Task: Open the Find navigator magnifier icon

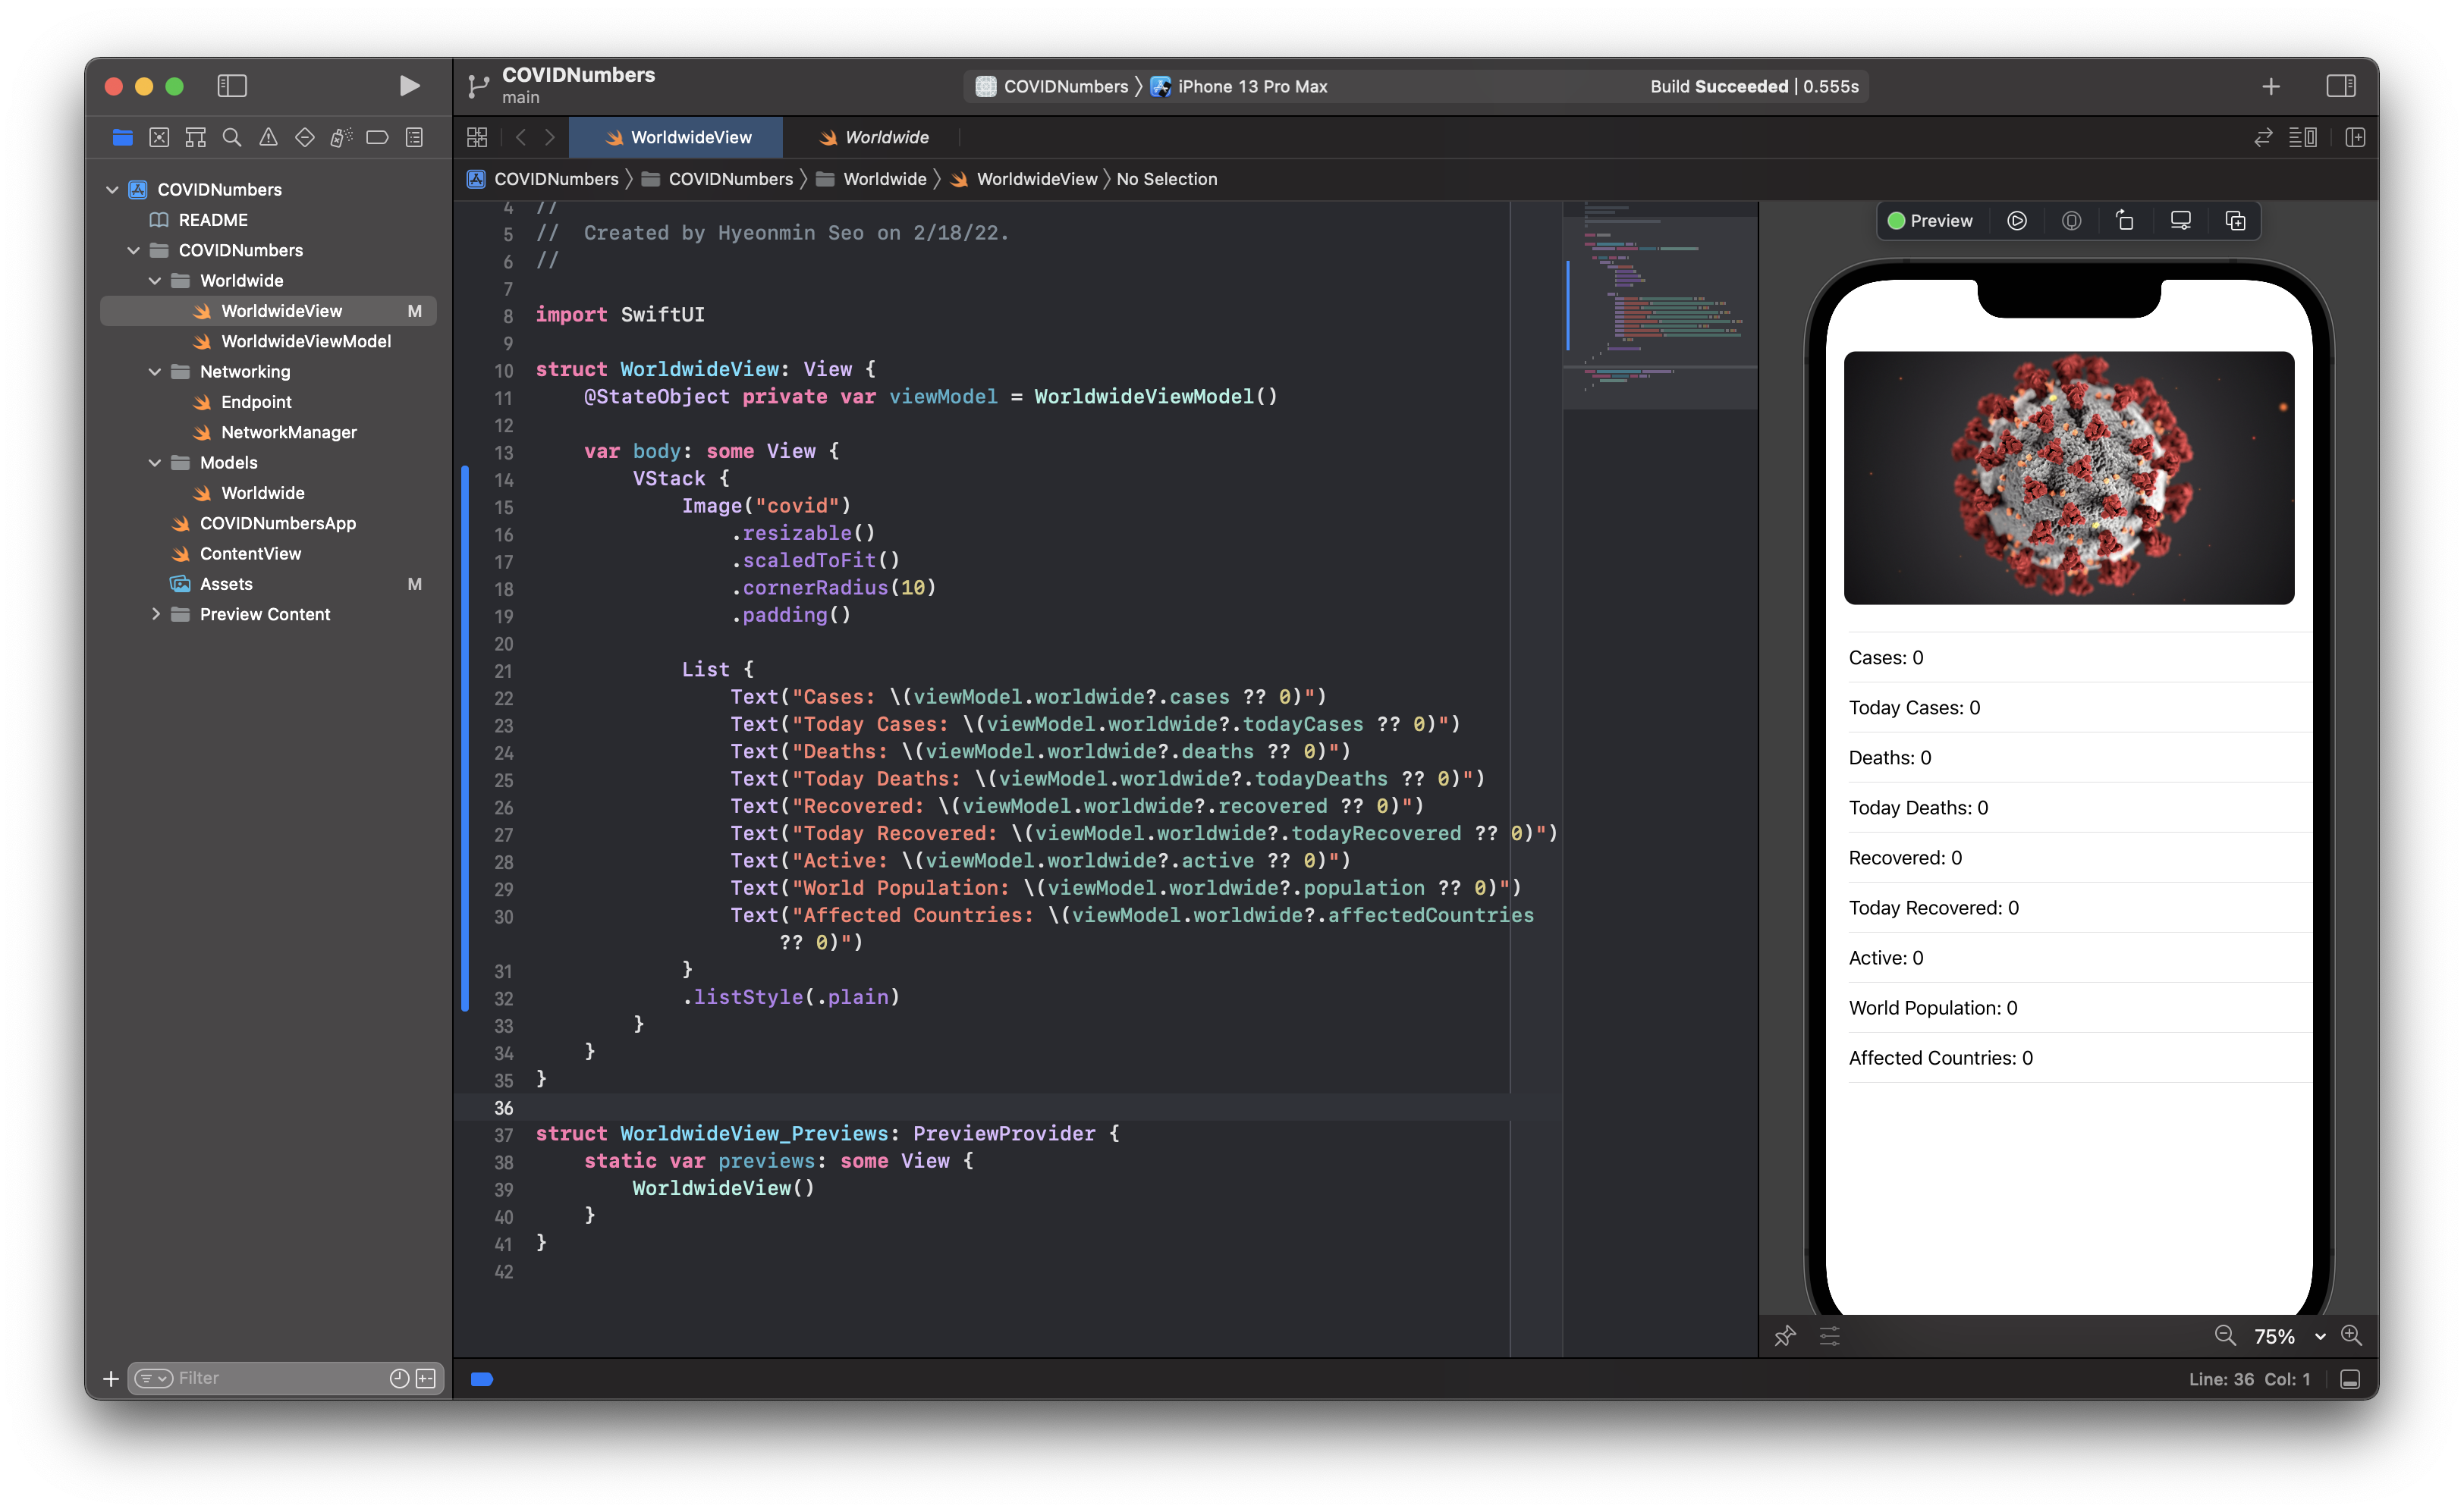Action: click(231, 137)
